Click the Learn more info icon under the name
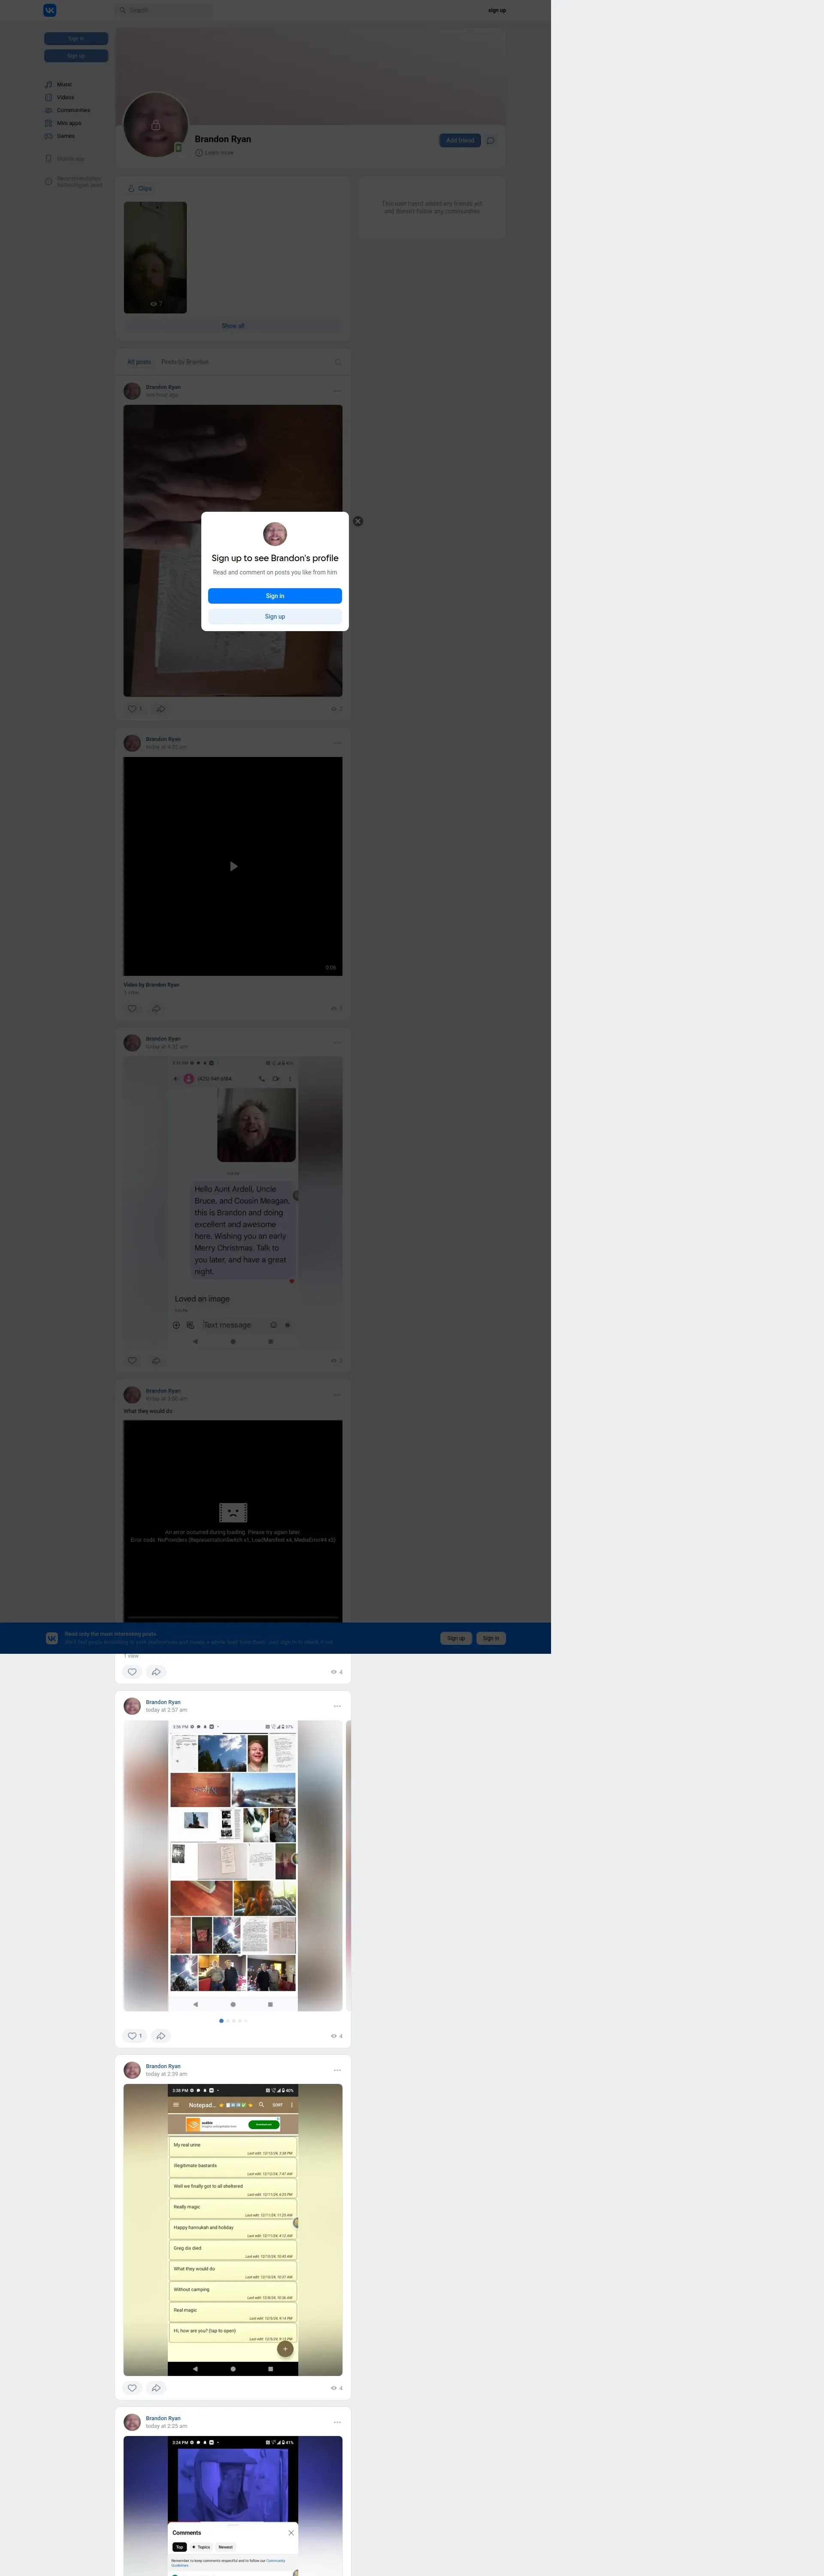This screenshot has height=2576, width=824. point(199,153)
